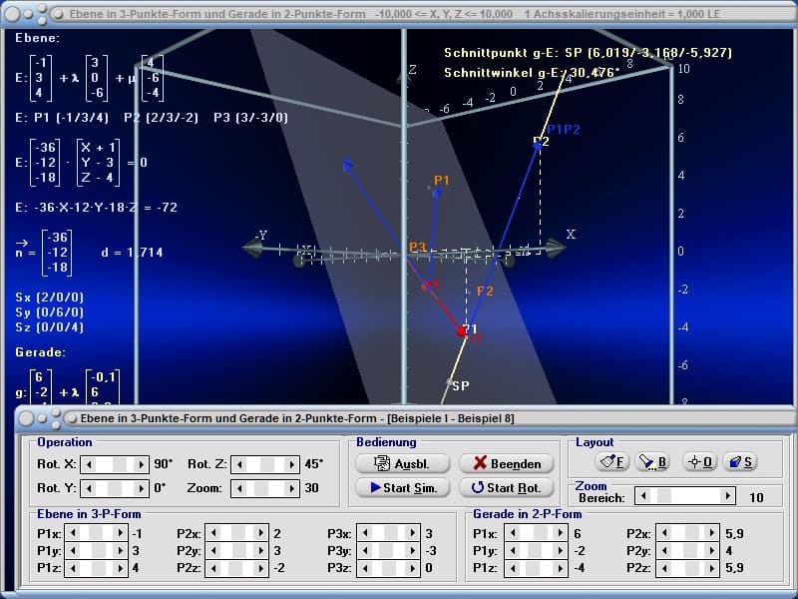The height and width of the screenshot is (599, 798).
Task: Click the line P2x scrollbar track
Action: click(688, 533)
